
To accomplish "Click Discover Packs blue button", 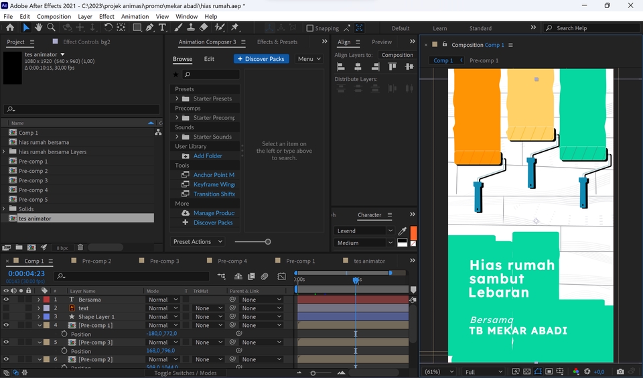I will point(262,59).
